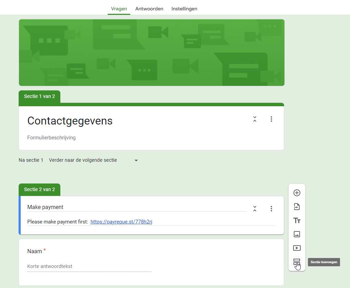Open the three-dot menu on Make payment section
The image size is (350, 288).
[271, 209]
